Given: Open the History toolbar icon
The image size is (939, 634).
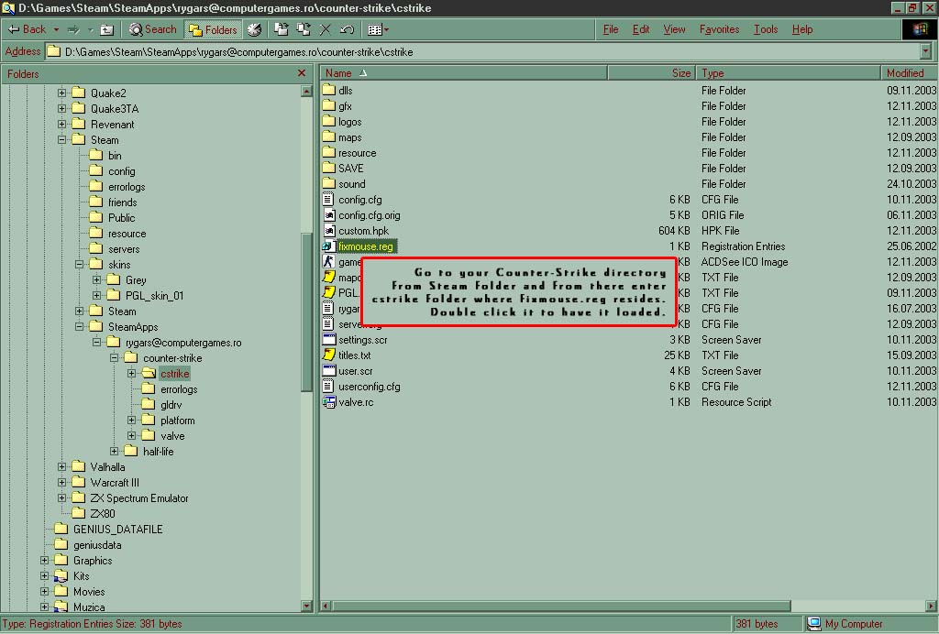Looking at the screenshot, I should point(255,29).
